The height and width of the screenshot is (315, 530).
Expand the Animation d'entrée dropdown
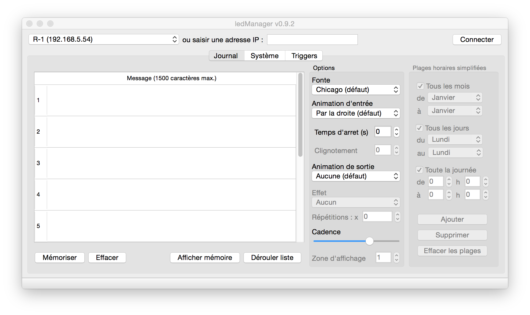(x=356, y=113)
